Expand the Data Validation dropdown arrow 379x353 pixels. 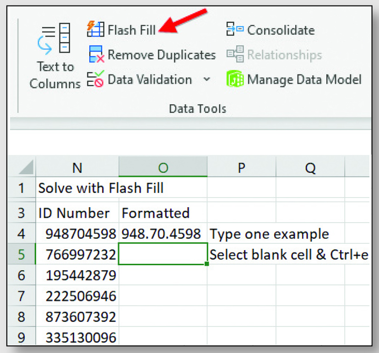point(206,79)
